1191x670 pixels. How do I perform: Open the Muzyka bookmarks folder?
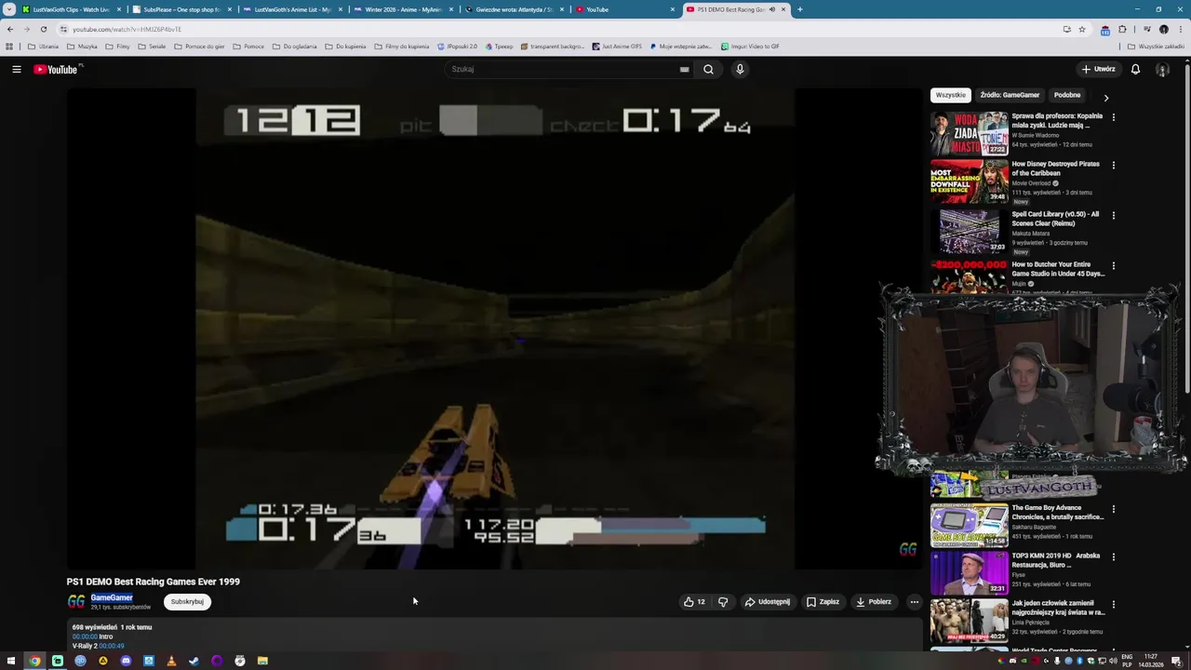[x=82, y=47]
